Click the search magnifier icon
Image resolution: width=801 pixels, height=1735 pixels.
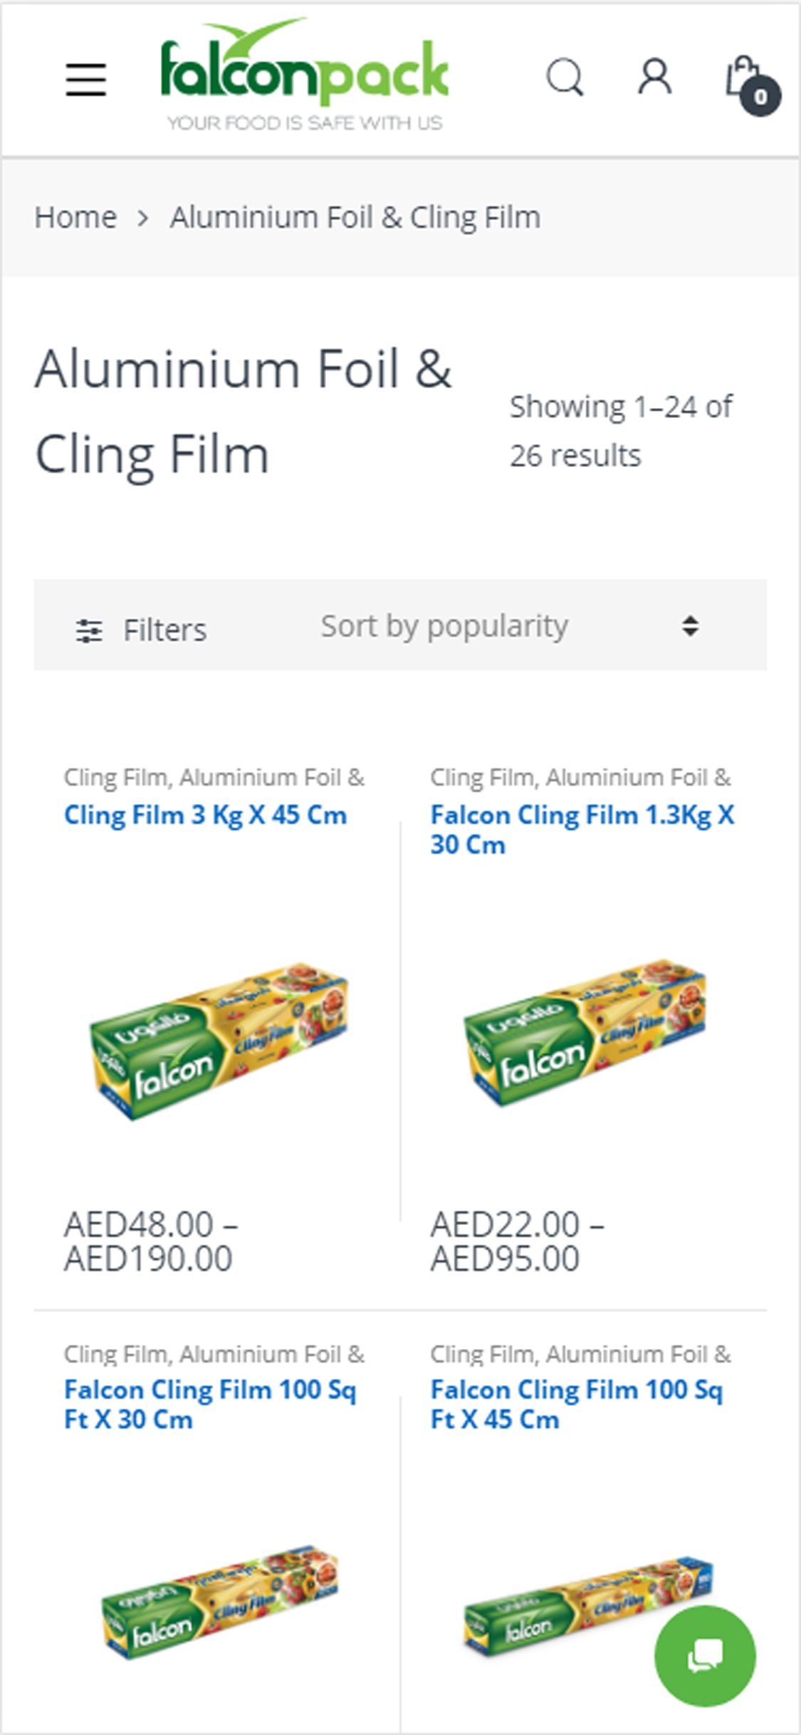[565, 77]
